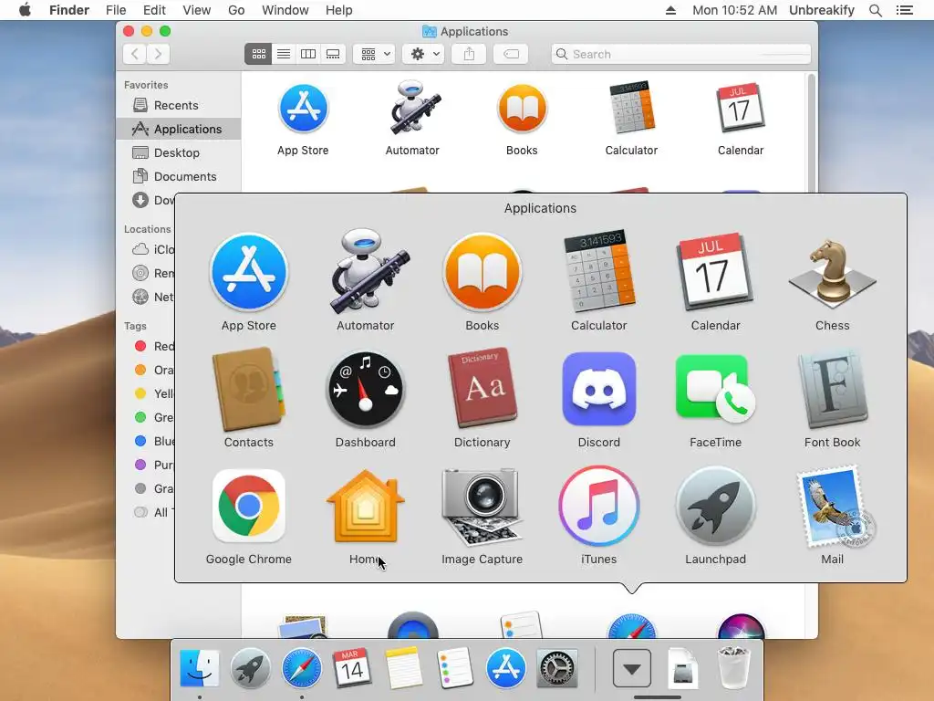The image size is (934, 701).
Task: Click the eject icon in the menu bar
Action: [x=670, y=10]
